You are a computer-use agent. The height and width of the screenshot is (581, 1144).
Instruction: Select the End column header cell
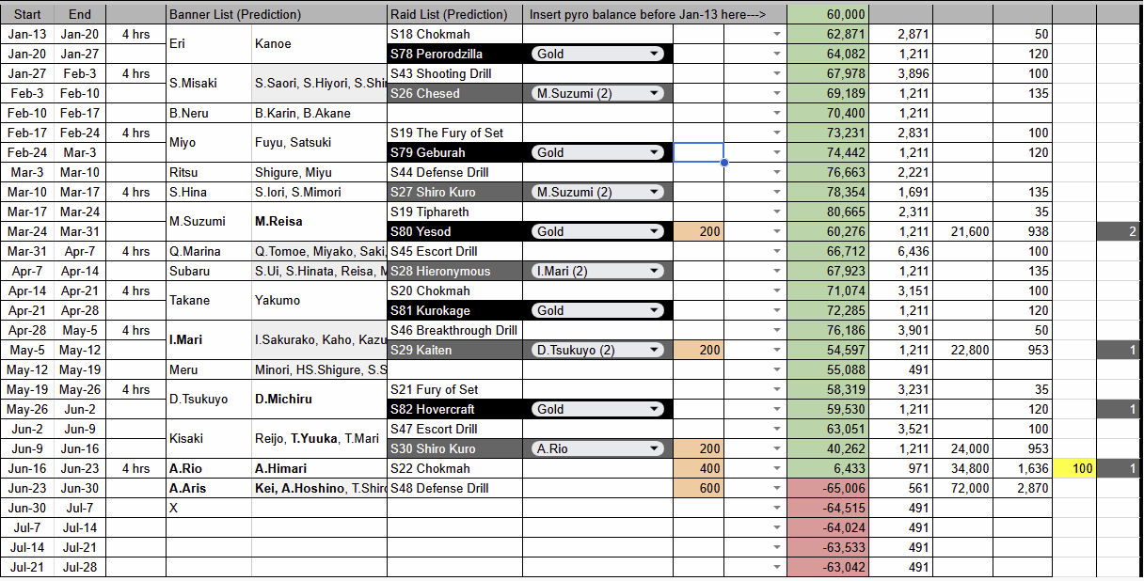80,14
